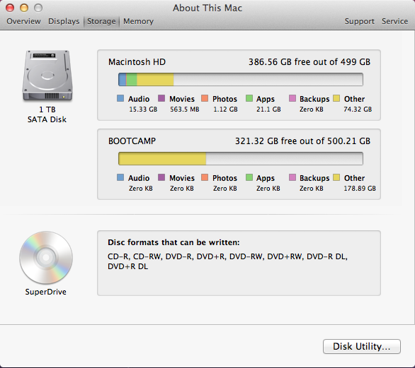
Task: Click the SuperDrive disc icon
Action: [46, 257]
